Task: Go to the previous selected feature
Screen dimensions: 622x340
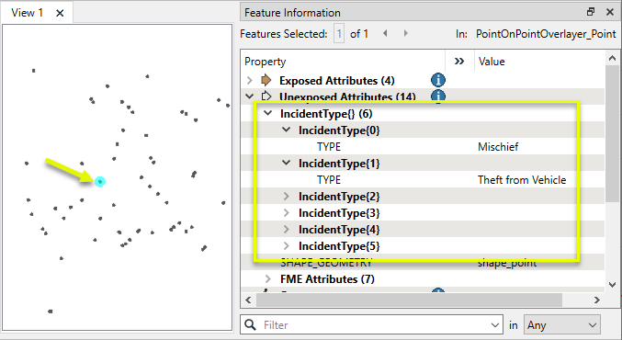Action: (385, 34)
